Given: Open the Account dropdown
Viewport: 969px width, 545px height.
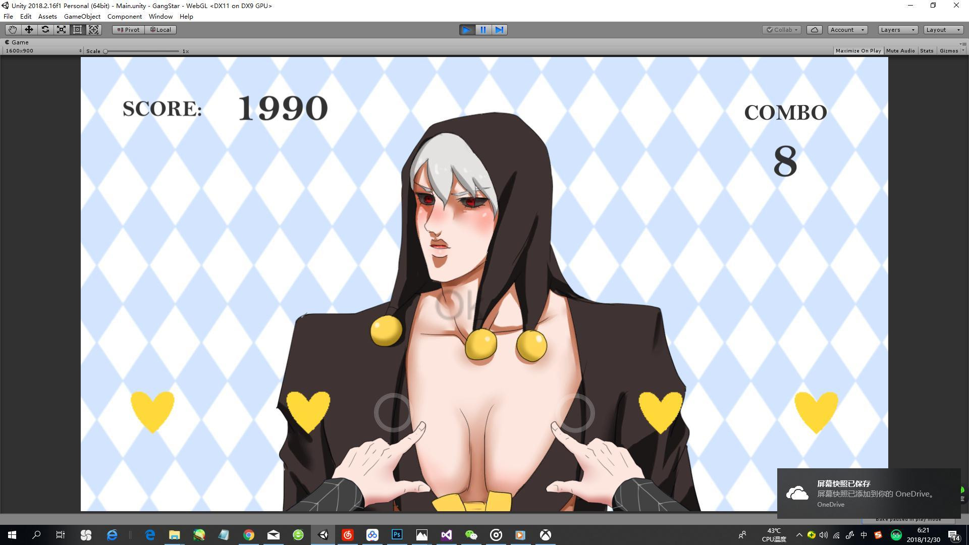Looking at the screenshot, I should (x=847, y=30).
